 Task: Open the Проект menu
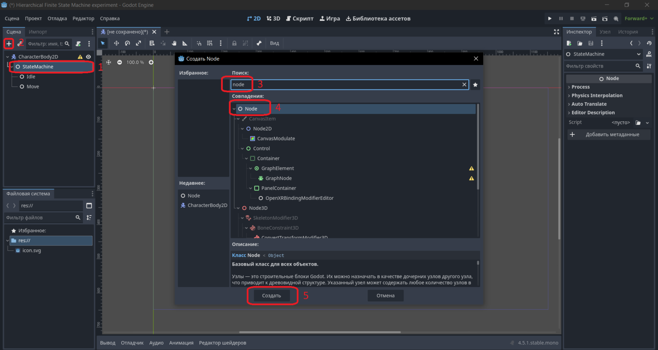pos(33,18)
